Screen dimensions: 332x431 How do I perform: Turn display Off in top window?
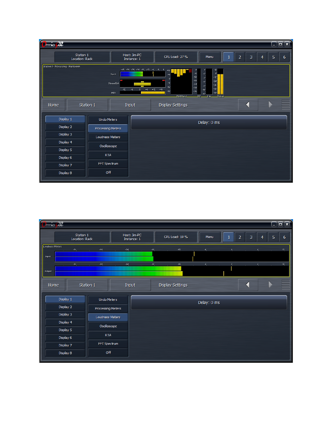pyautogui.click(x=108, y=173)
